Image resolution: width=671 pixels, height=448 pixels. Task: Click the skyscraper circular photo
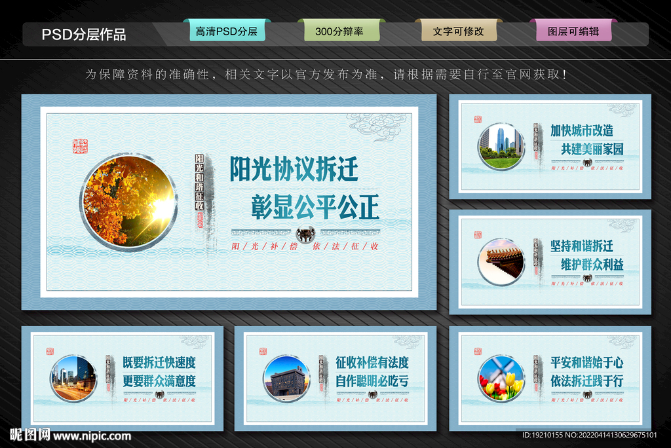point(501,147)
